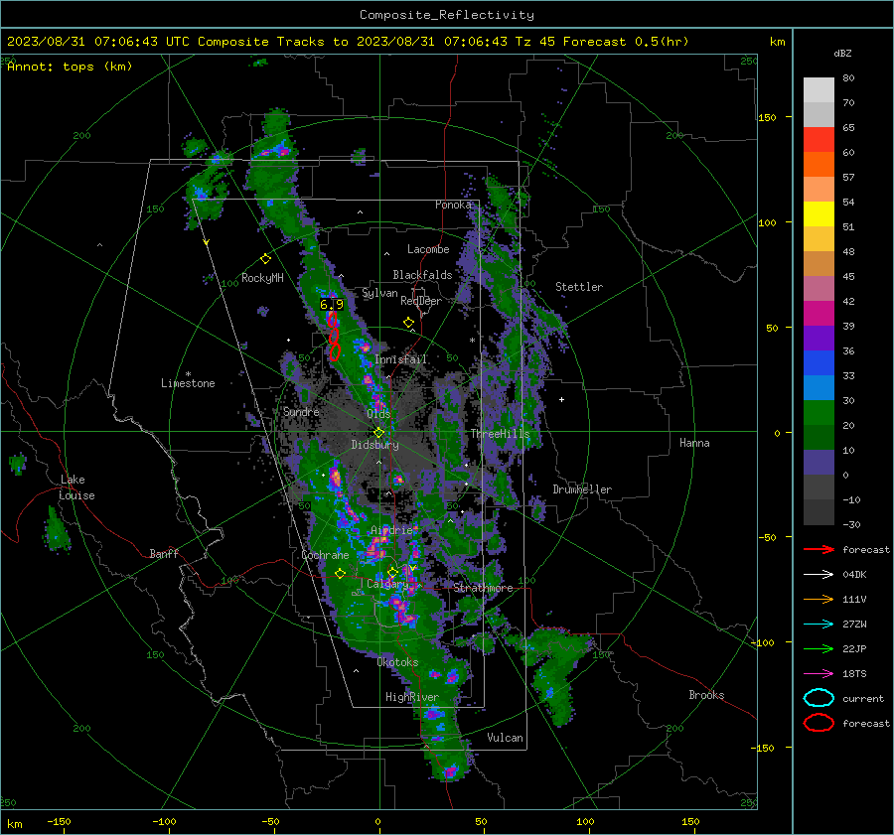894x835 pixels.
Task: Click the Drumheller city label
Action: coord(582,489)
